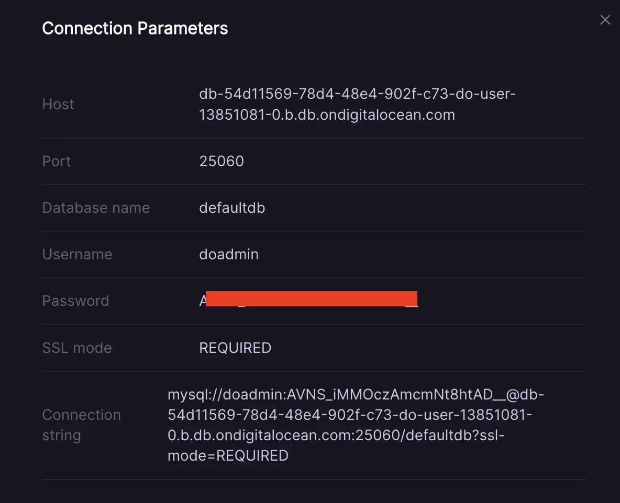Click the Host field label
620x503 pixels.
click(x=58, y=104)
